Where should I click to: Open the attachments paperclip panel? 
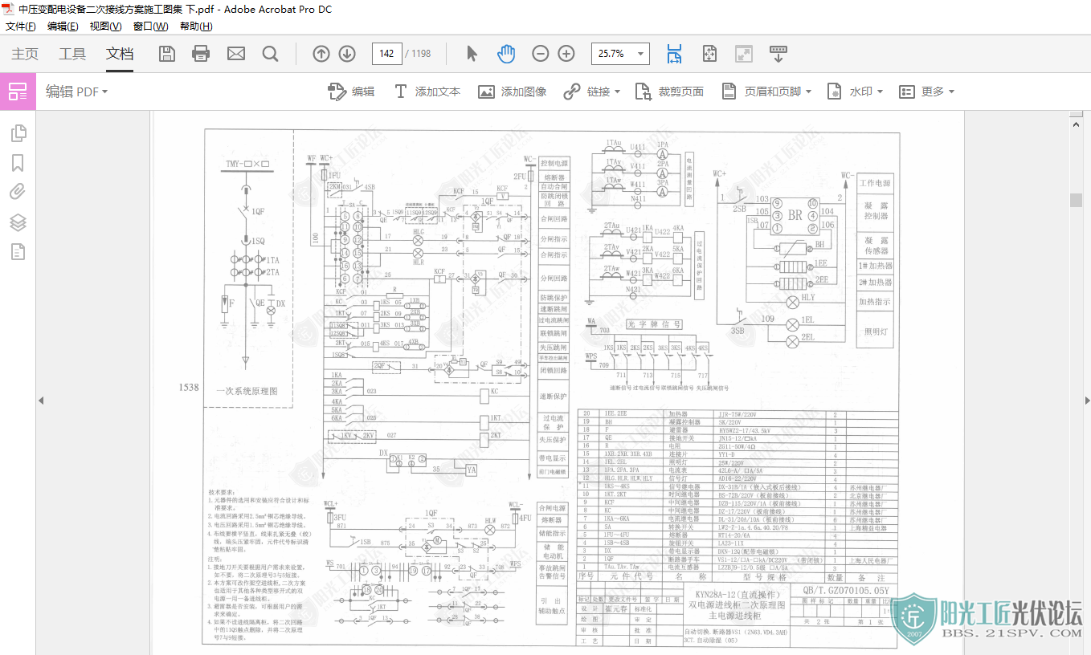click(x=18, y=192)
